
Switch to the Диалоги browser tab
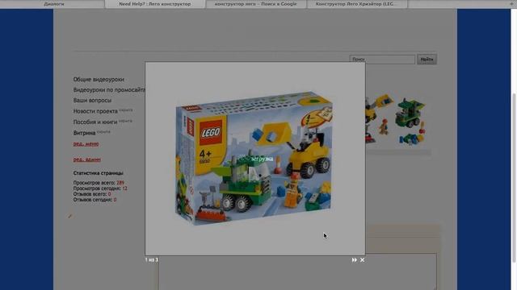pyautogui.click(x=54, y=4)
